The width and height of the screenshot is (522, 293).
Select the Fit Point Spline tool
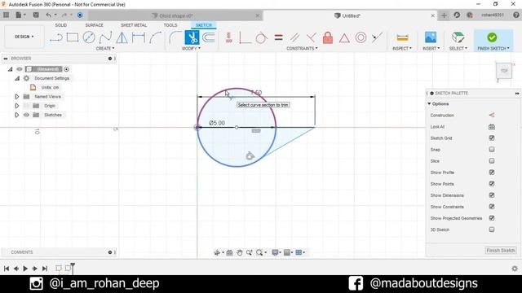click(105, 37)
